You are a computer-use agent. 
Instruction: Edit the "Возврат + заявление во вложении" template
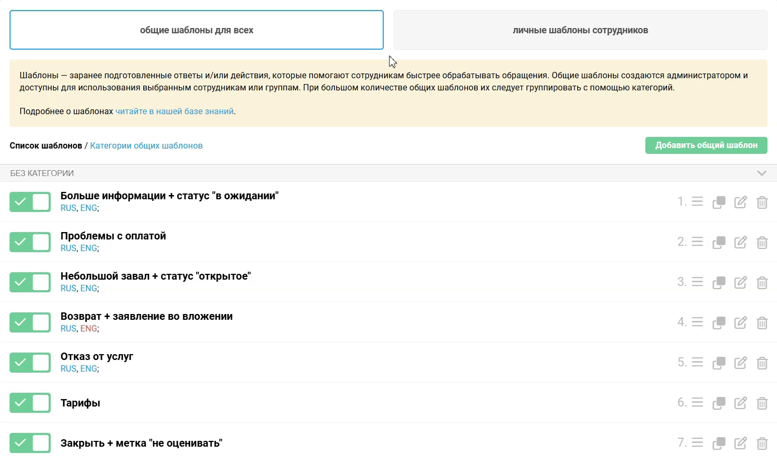[741, 322]
